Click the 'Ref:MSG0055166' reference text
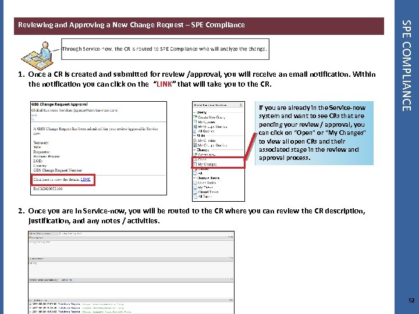The image size is (419, 314). (48, 188)
